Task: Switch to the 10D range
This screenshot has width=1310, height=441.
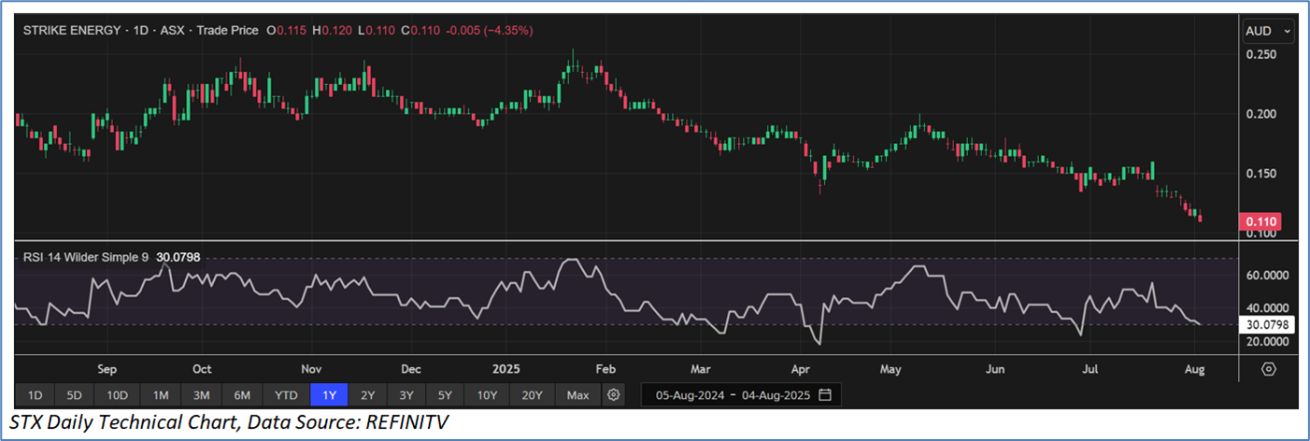Action: (118, 395)
